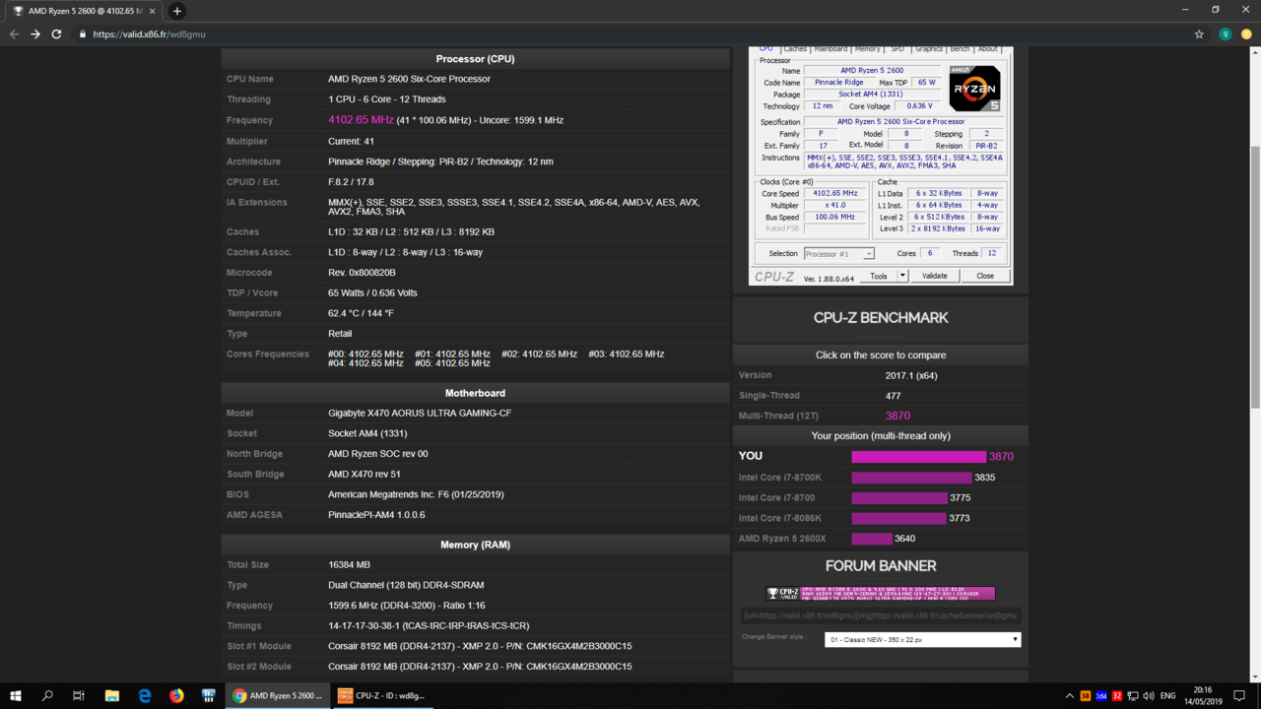The width and height of the screenshot is (1261, 709).
Task: Select the forum banner code field
Action: click(881, 615)
